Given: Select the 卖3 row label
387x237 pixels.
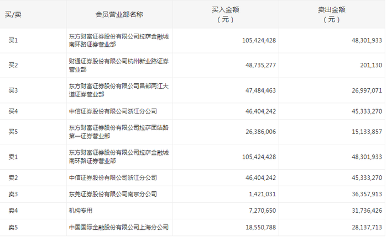Looking at the screenshot, I should [x=13, y=194].
